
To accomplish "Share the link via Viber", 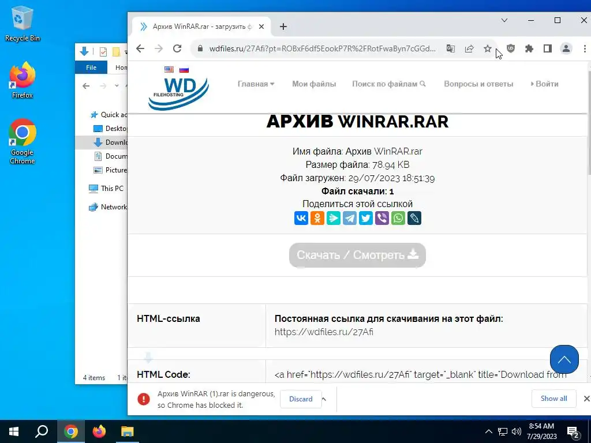I will pos(382,218).
